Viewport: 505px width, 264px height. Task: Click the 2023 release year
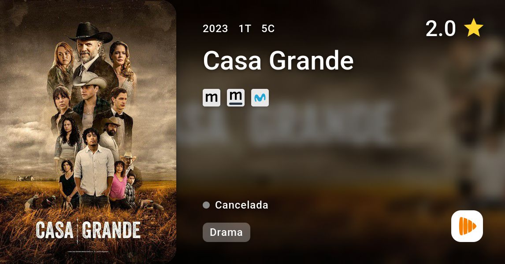pyautogui.click(x=215, y=29)
